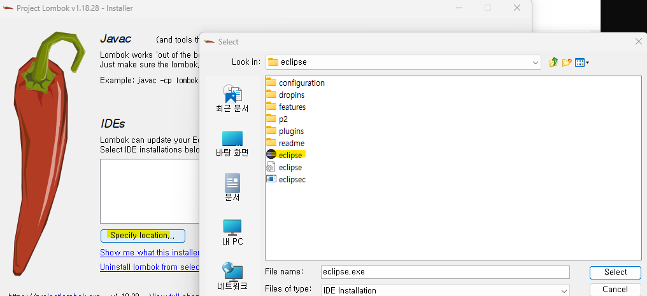
Task: Select the readme folder
Action: click(x=285, y=144)
